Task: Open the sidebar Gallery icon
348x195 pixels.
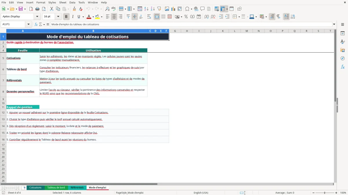Action: pyautogui.click(x=342, y=50)
